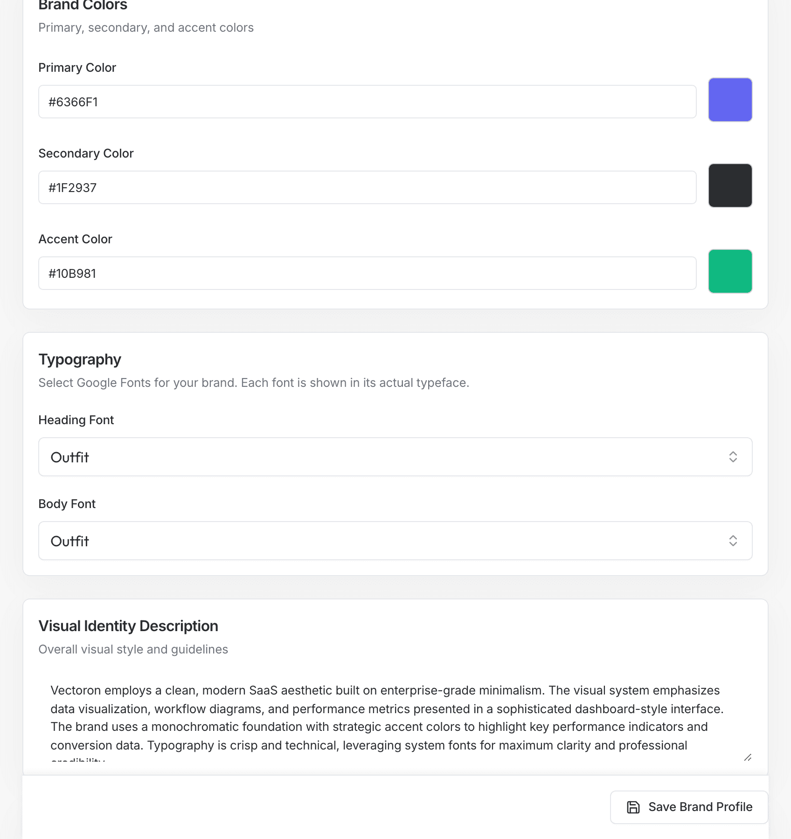Click the Body Font chevron arrows icon

(x=733, y=541)
